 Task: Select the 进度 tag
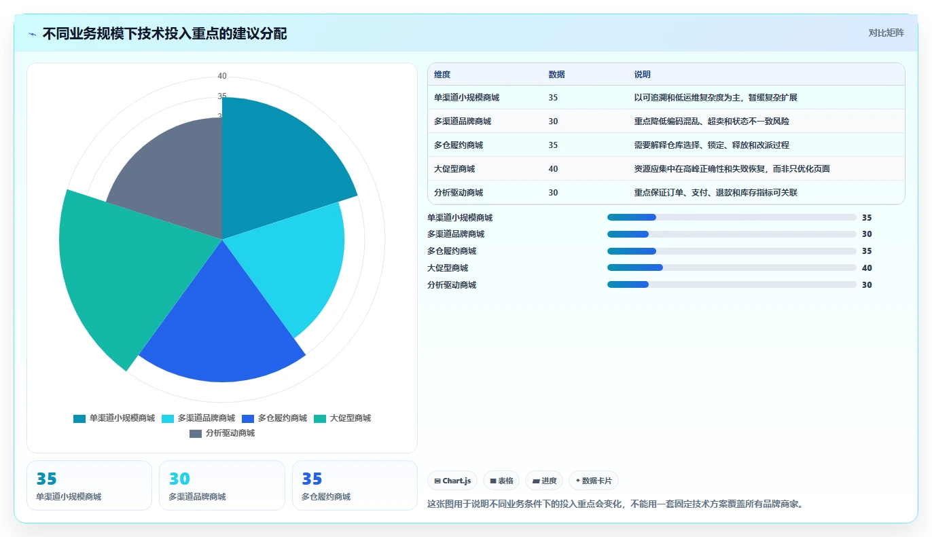pos(544,481)
